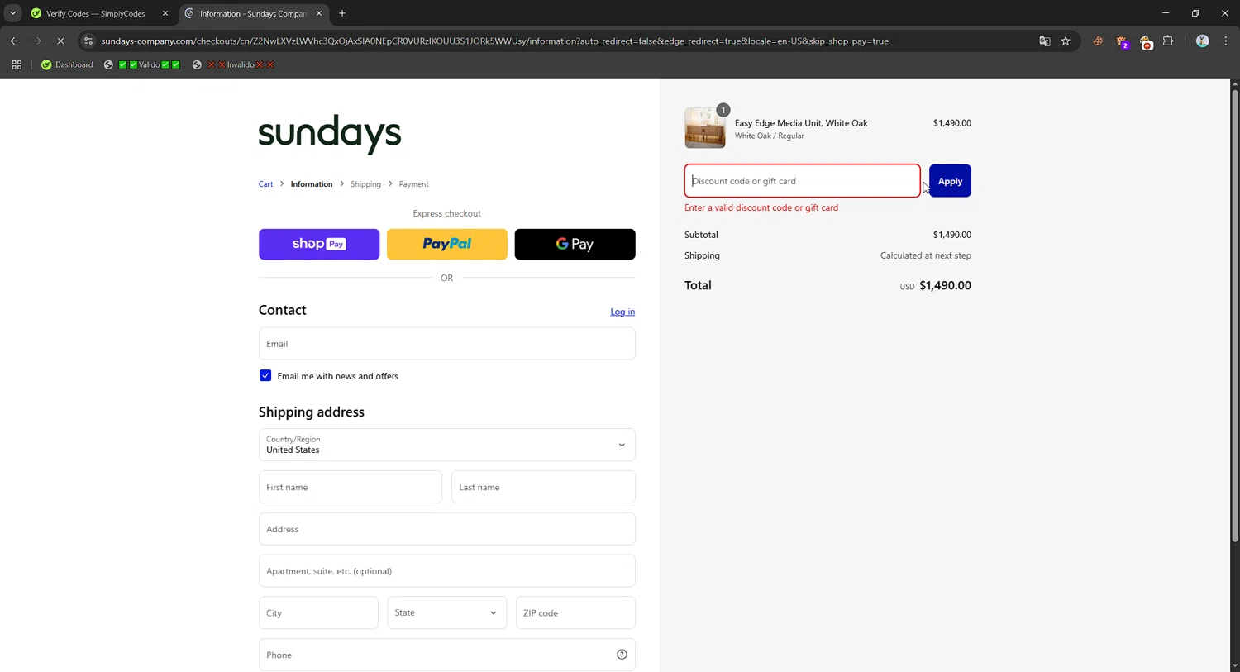Open the cookie extension with the purple 2 badge
This screenshot has width=1240, height=672.
click(x=1122, y=41)
